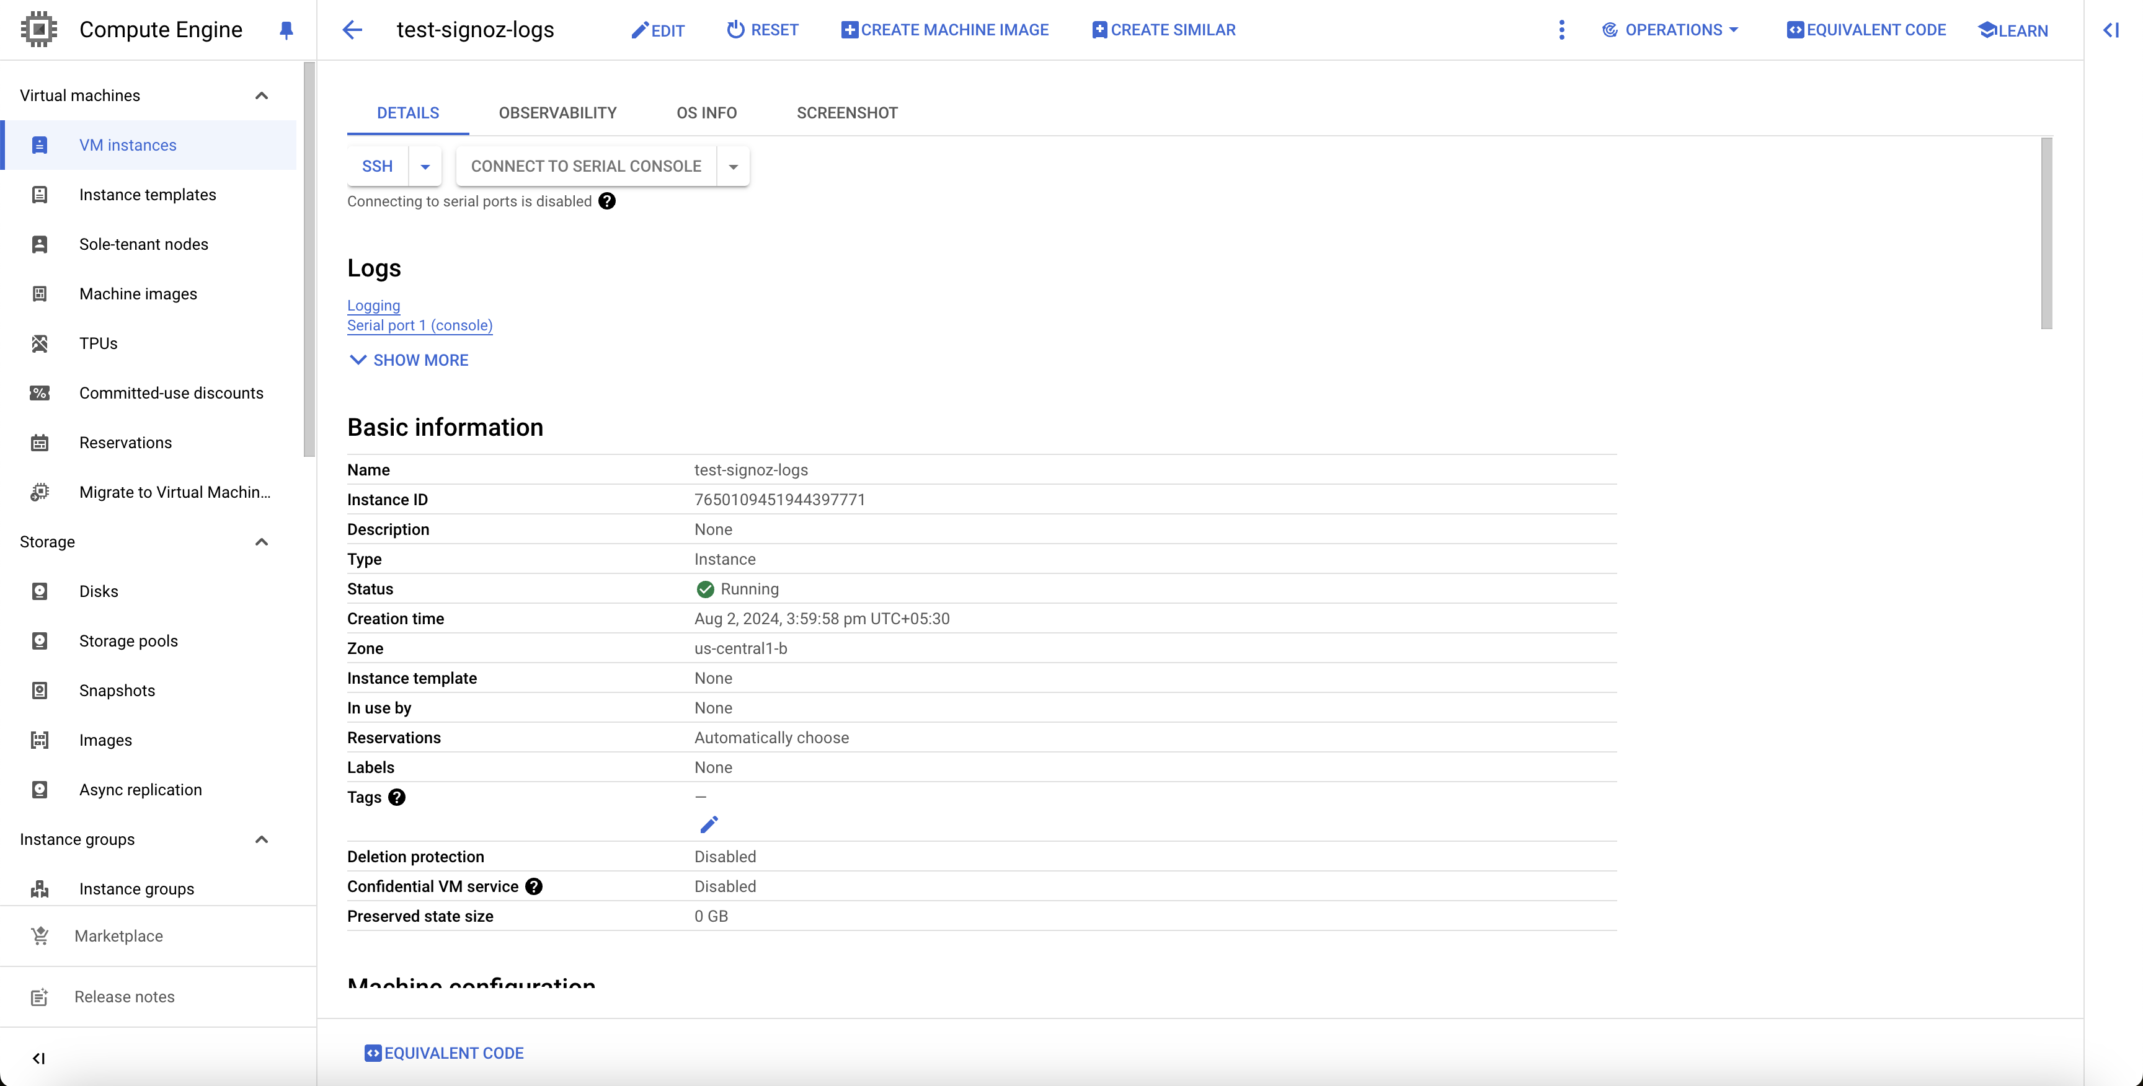2143x1086 pixels.
Task: Click the instance ID 7650109451944397771
Action: [779, 500]
